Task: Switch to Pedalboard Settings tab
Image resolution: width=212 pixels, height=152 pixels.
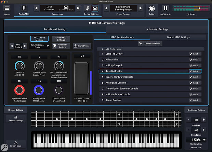Action: pos(55,29)
